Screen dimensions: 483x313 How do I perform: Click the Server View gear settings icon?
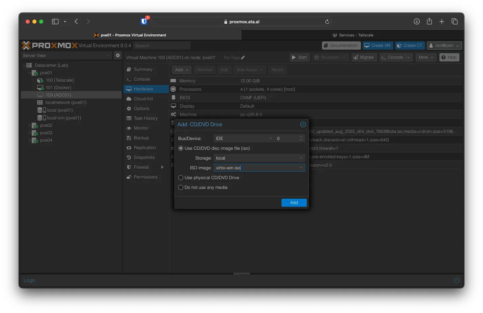pyautogui.click(x=118, y=55)
